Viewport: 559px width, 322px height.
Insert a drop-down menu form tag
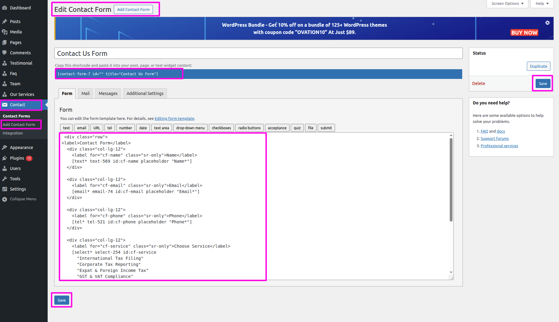(190, 128)
